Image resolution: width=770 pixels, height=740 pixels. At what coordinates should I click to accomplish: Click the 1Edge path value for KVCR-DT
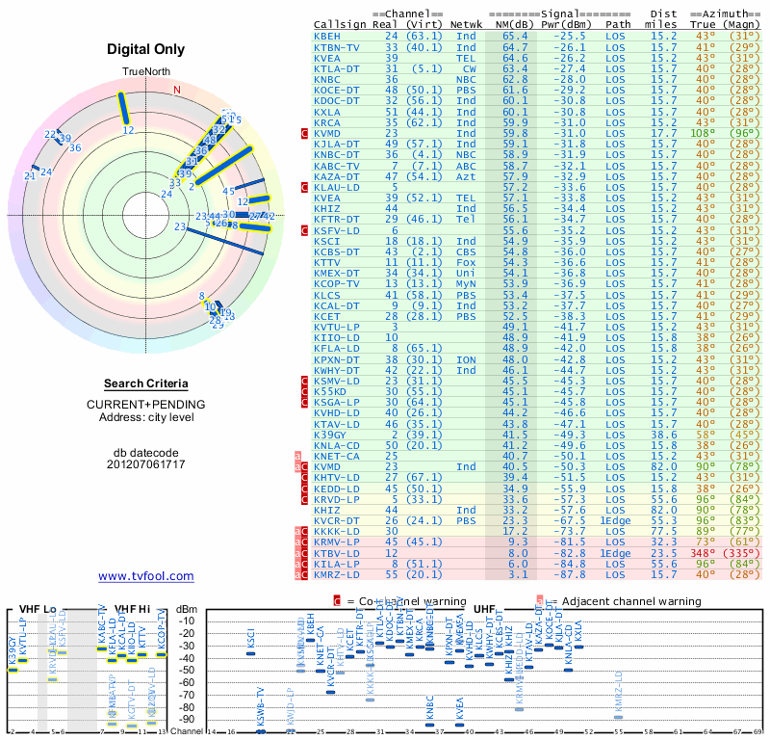pyautogui.click(x=615, y=520)
